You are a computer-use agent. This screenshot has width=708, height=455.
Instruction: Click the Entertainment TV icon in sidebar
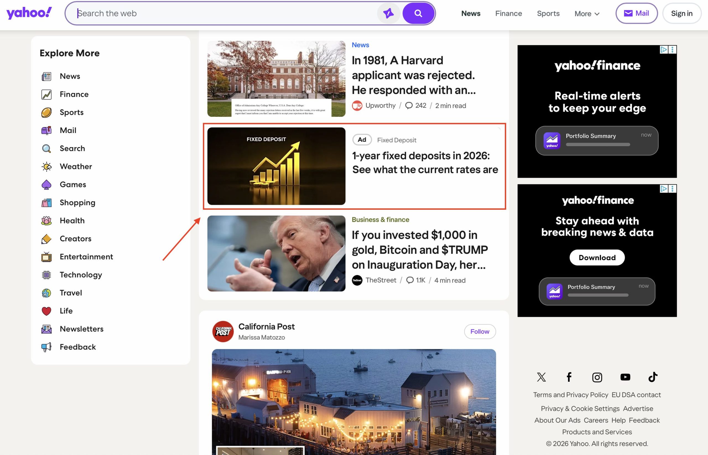pos(46,257)
